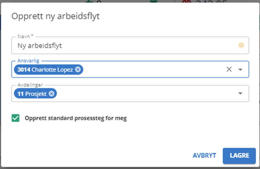260x169 pixels.
Task: Click the 'Opprett standard prosessteg for meg' label
Action: (x=76, y=118)
